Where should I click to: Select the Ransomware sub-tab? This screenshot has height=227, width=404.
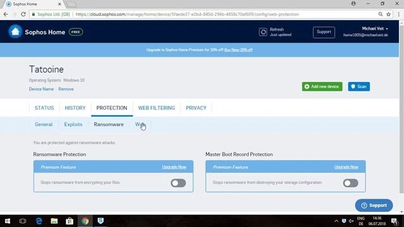pyautogui.click(x=109, y=124)
